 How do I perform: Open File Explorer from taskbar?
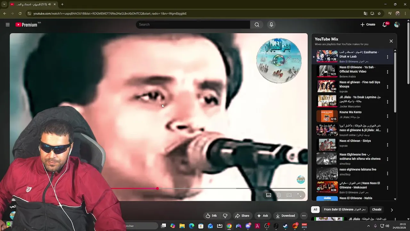182,226
